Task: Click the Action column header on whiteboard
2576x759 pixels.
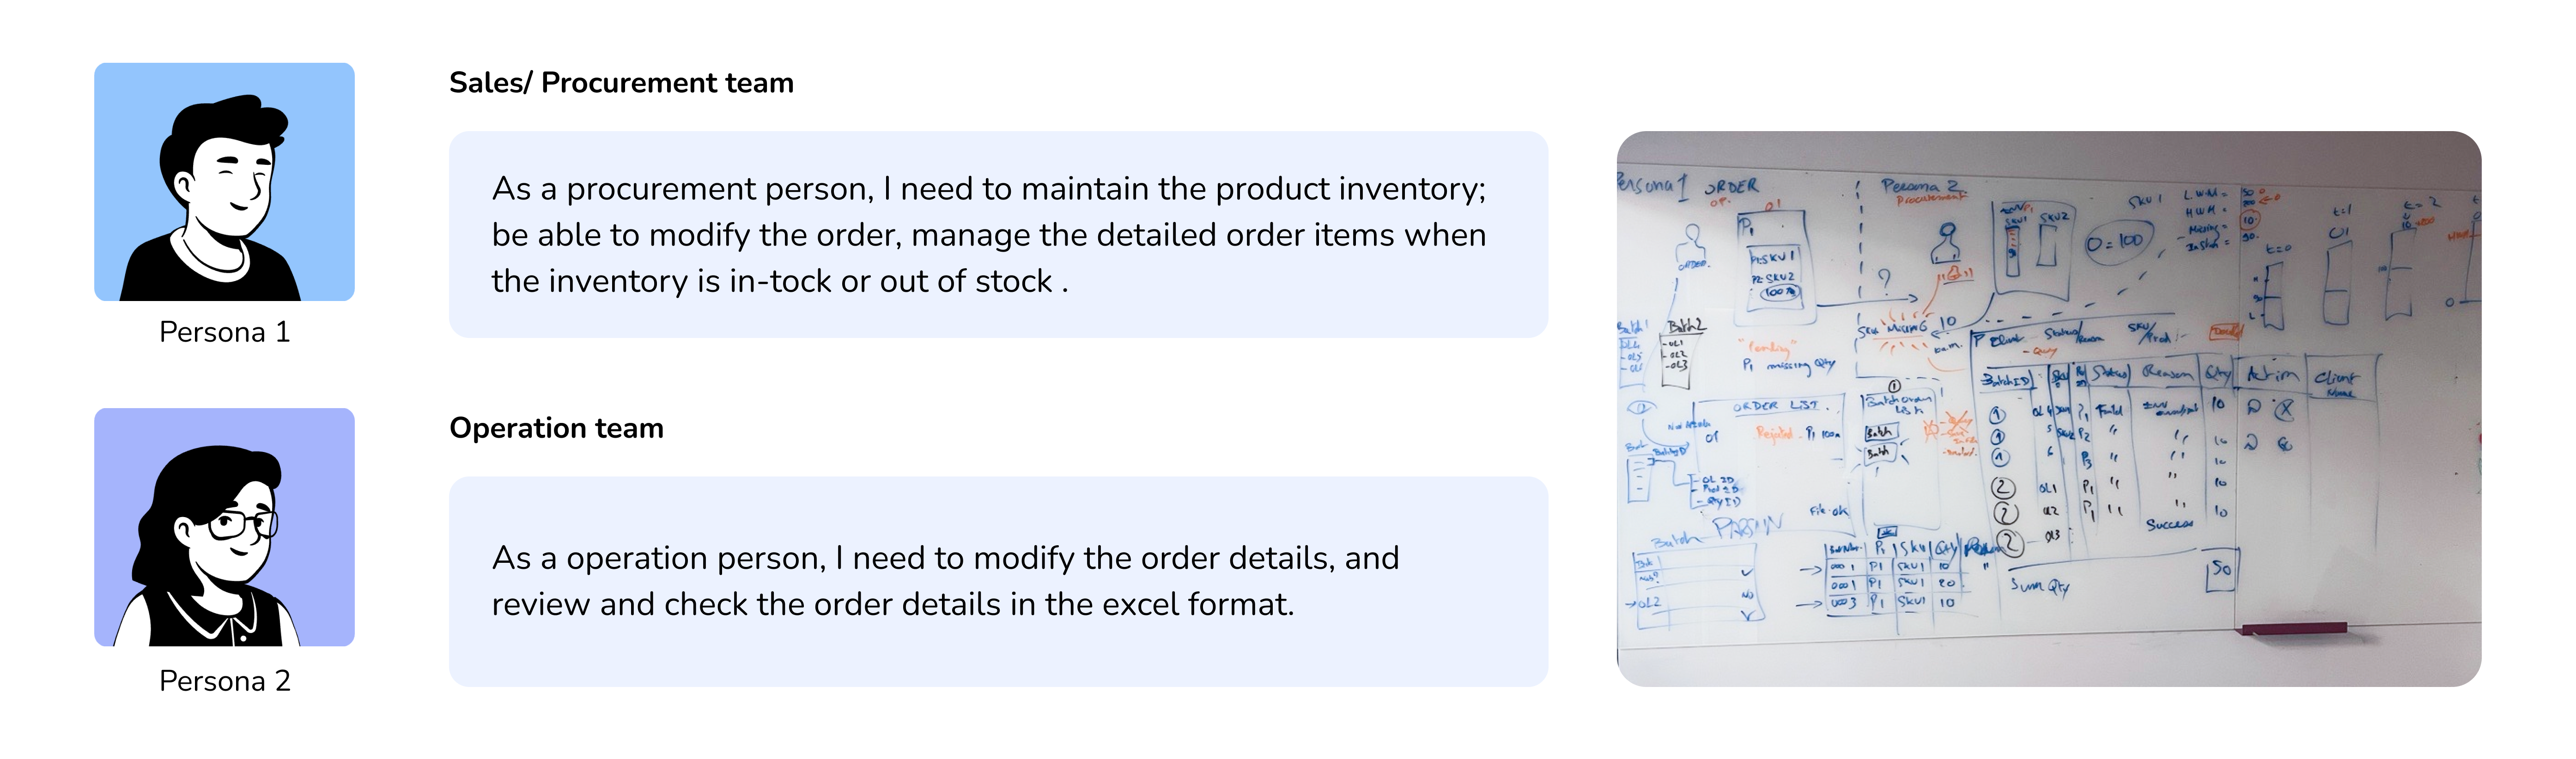Action: point(2272,374)
